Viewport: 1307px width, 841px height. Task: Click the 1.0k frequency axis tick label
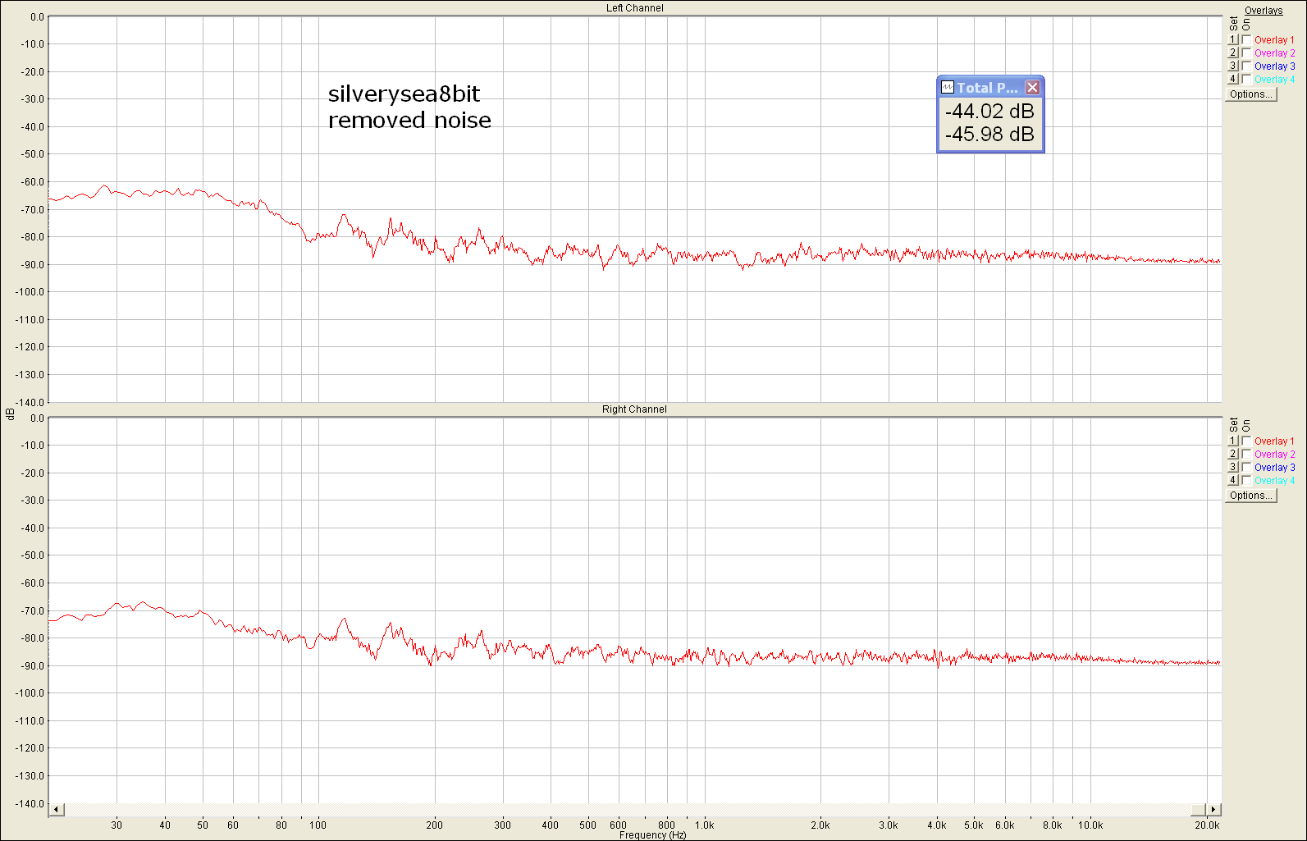704,825
